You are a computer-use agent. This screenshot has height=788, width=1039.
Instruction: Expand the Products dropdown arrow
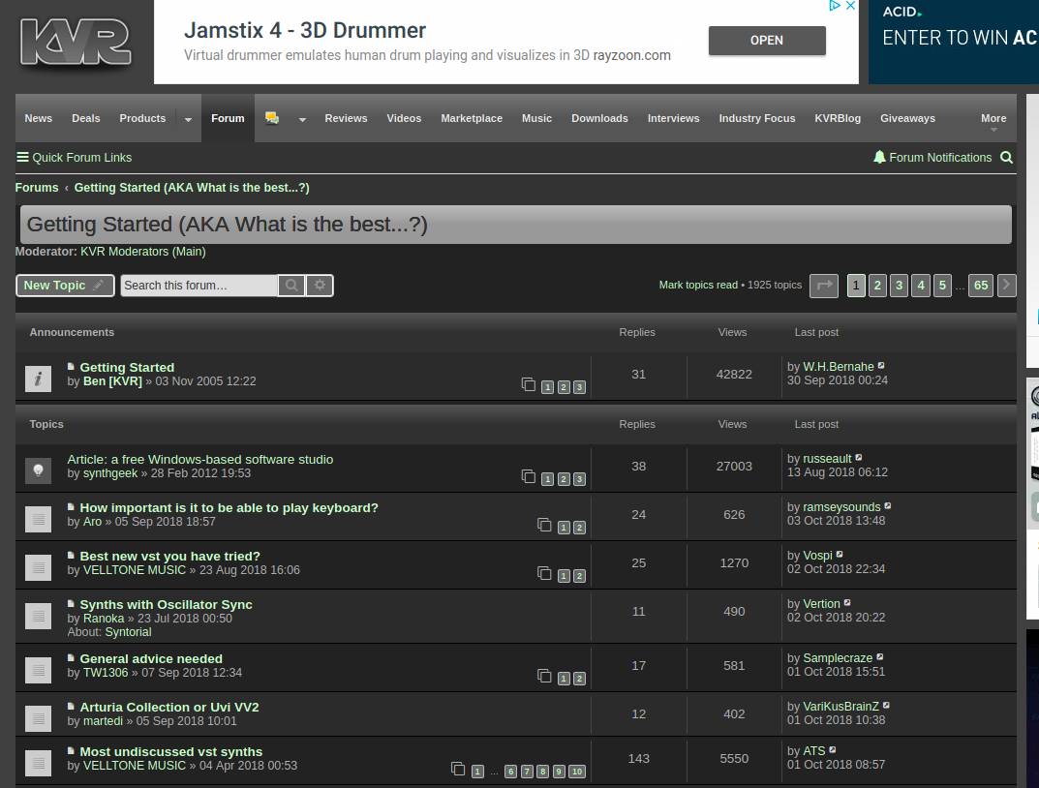point(188,119)
